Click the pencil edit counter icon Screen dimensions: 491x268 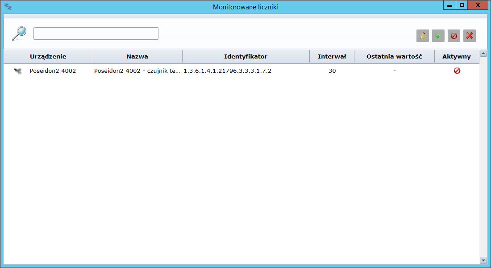coord(422,36)
